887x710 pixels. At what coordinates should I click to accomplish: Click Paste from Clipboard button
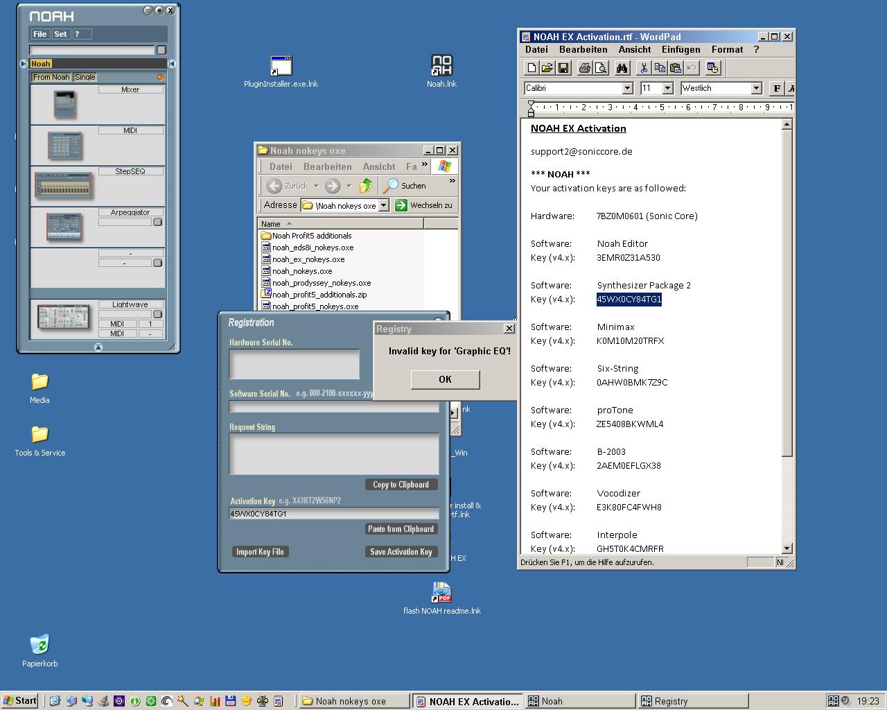(401, 529)
